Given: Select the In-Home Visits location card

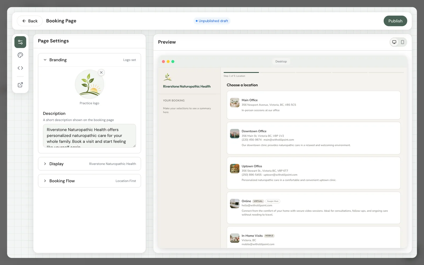Looking at the screenshot, I should pos(313,237).
